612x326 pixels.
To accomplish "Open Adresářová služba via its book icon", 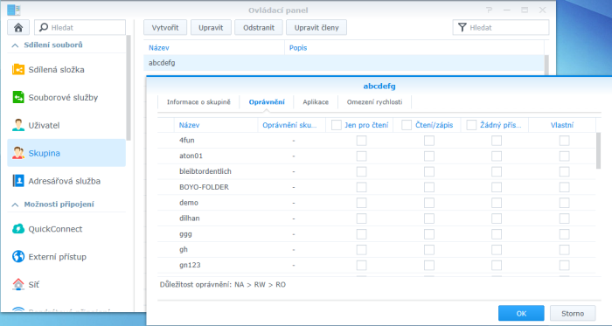I will [18, 181].
